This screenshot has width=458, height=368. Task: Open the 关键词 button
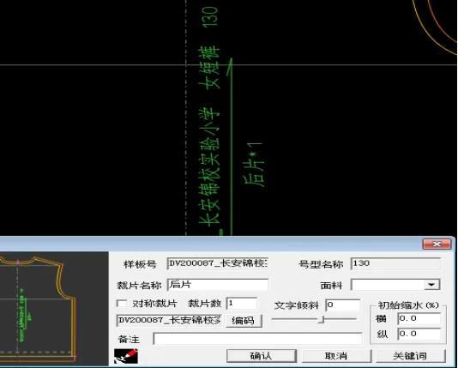pos(410,356)
